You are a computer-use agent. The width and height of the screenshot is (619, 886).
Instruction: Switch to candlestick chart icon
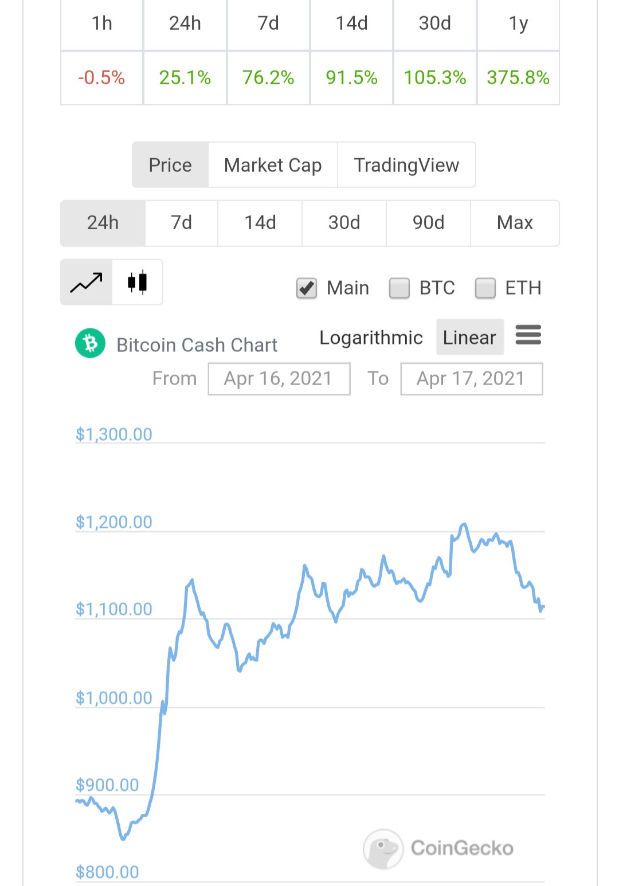point(138,282)
